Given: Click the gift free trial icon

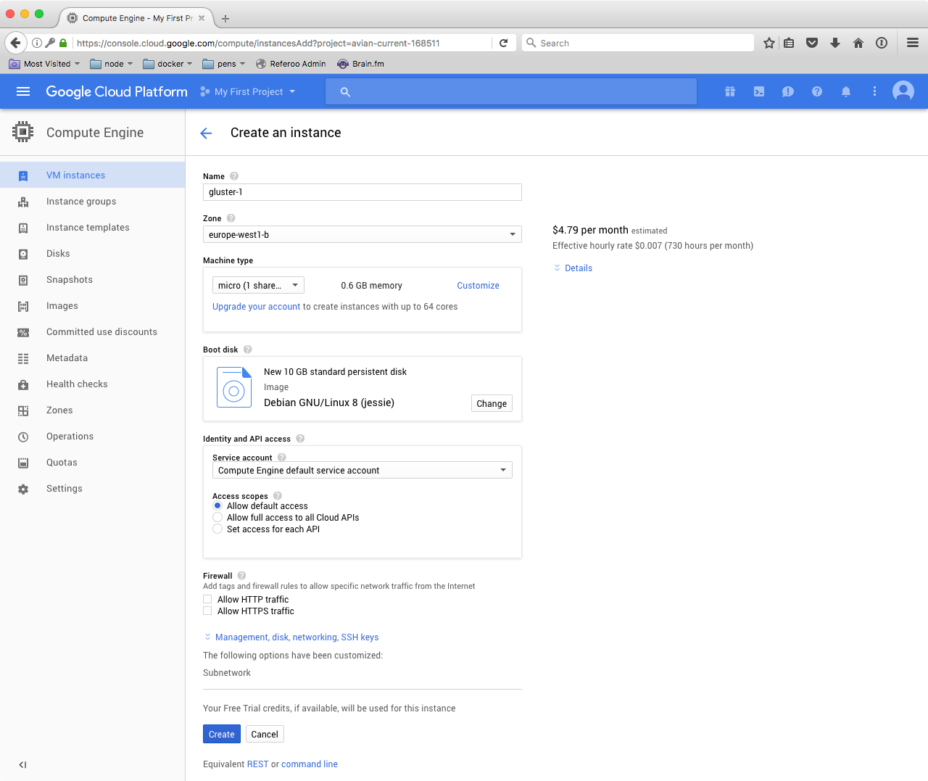Looking at the screenshot, I should (x=730, y=91).
